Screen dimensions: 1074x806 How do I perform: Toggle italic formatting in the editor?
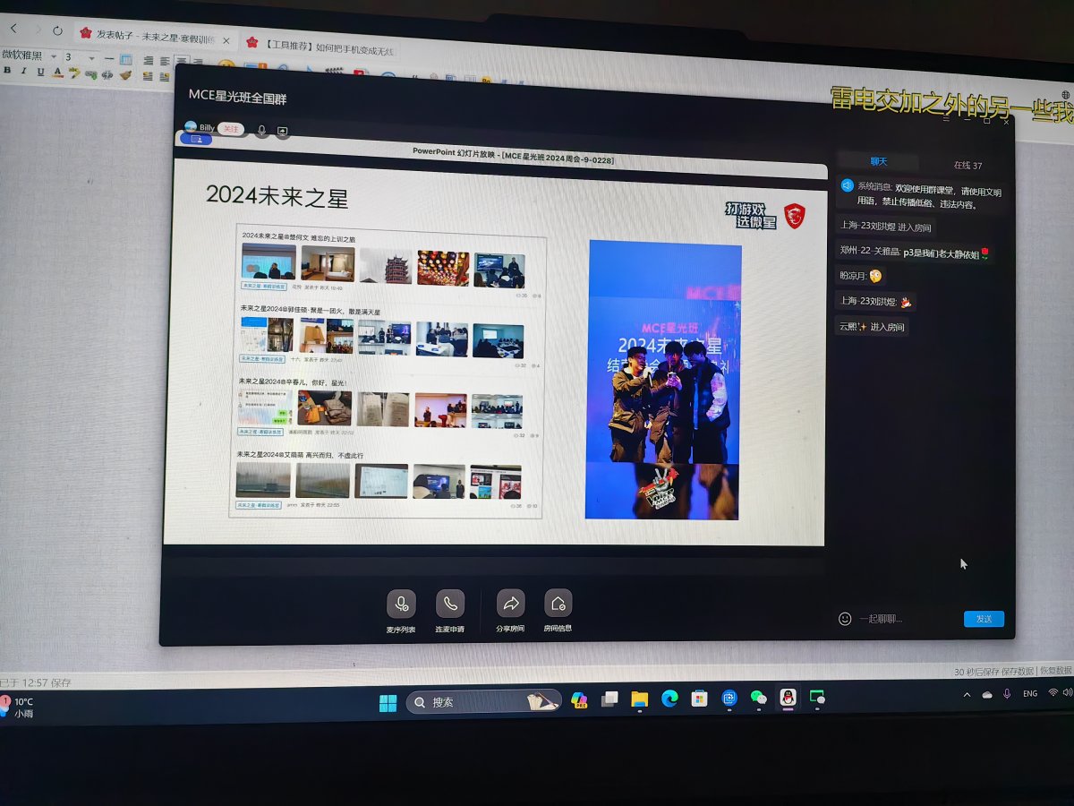23,71
